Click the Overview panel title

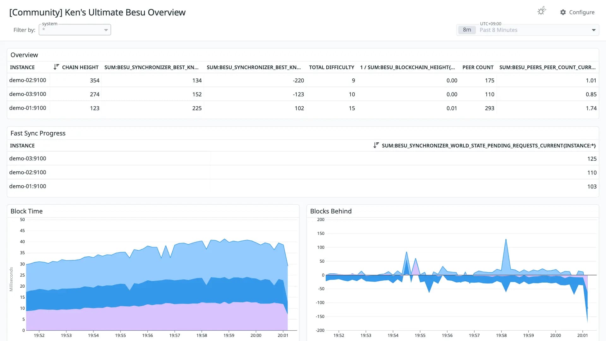pos(24,55)
